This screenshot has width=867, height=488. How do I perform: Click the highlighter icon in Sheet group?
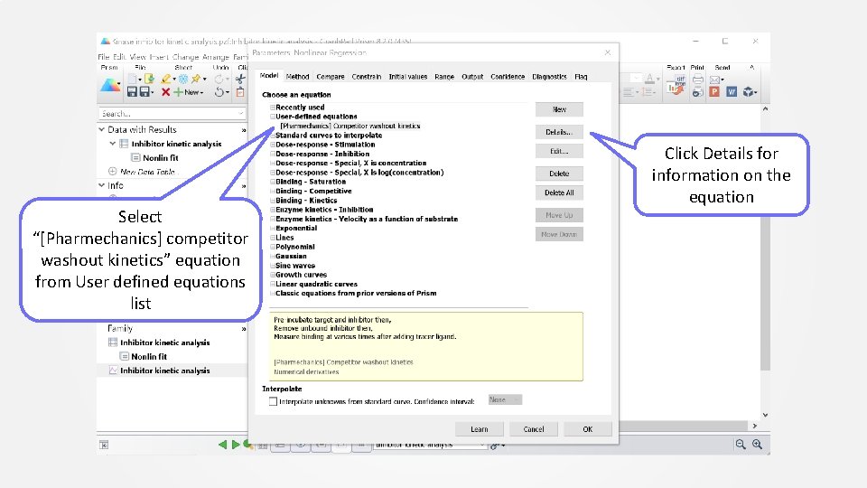(166, 80)
